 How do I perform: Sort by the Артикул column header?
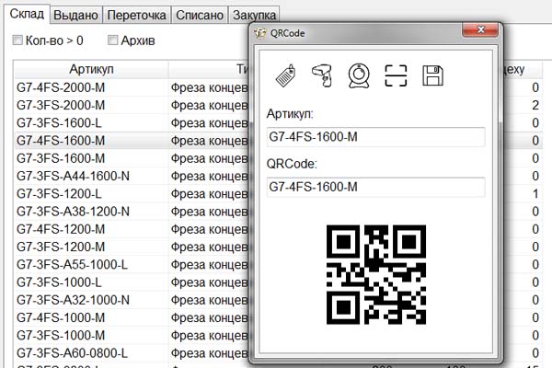click(91, 69)
